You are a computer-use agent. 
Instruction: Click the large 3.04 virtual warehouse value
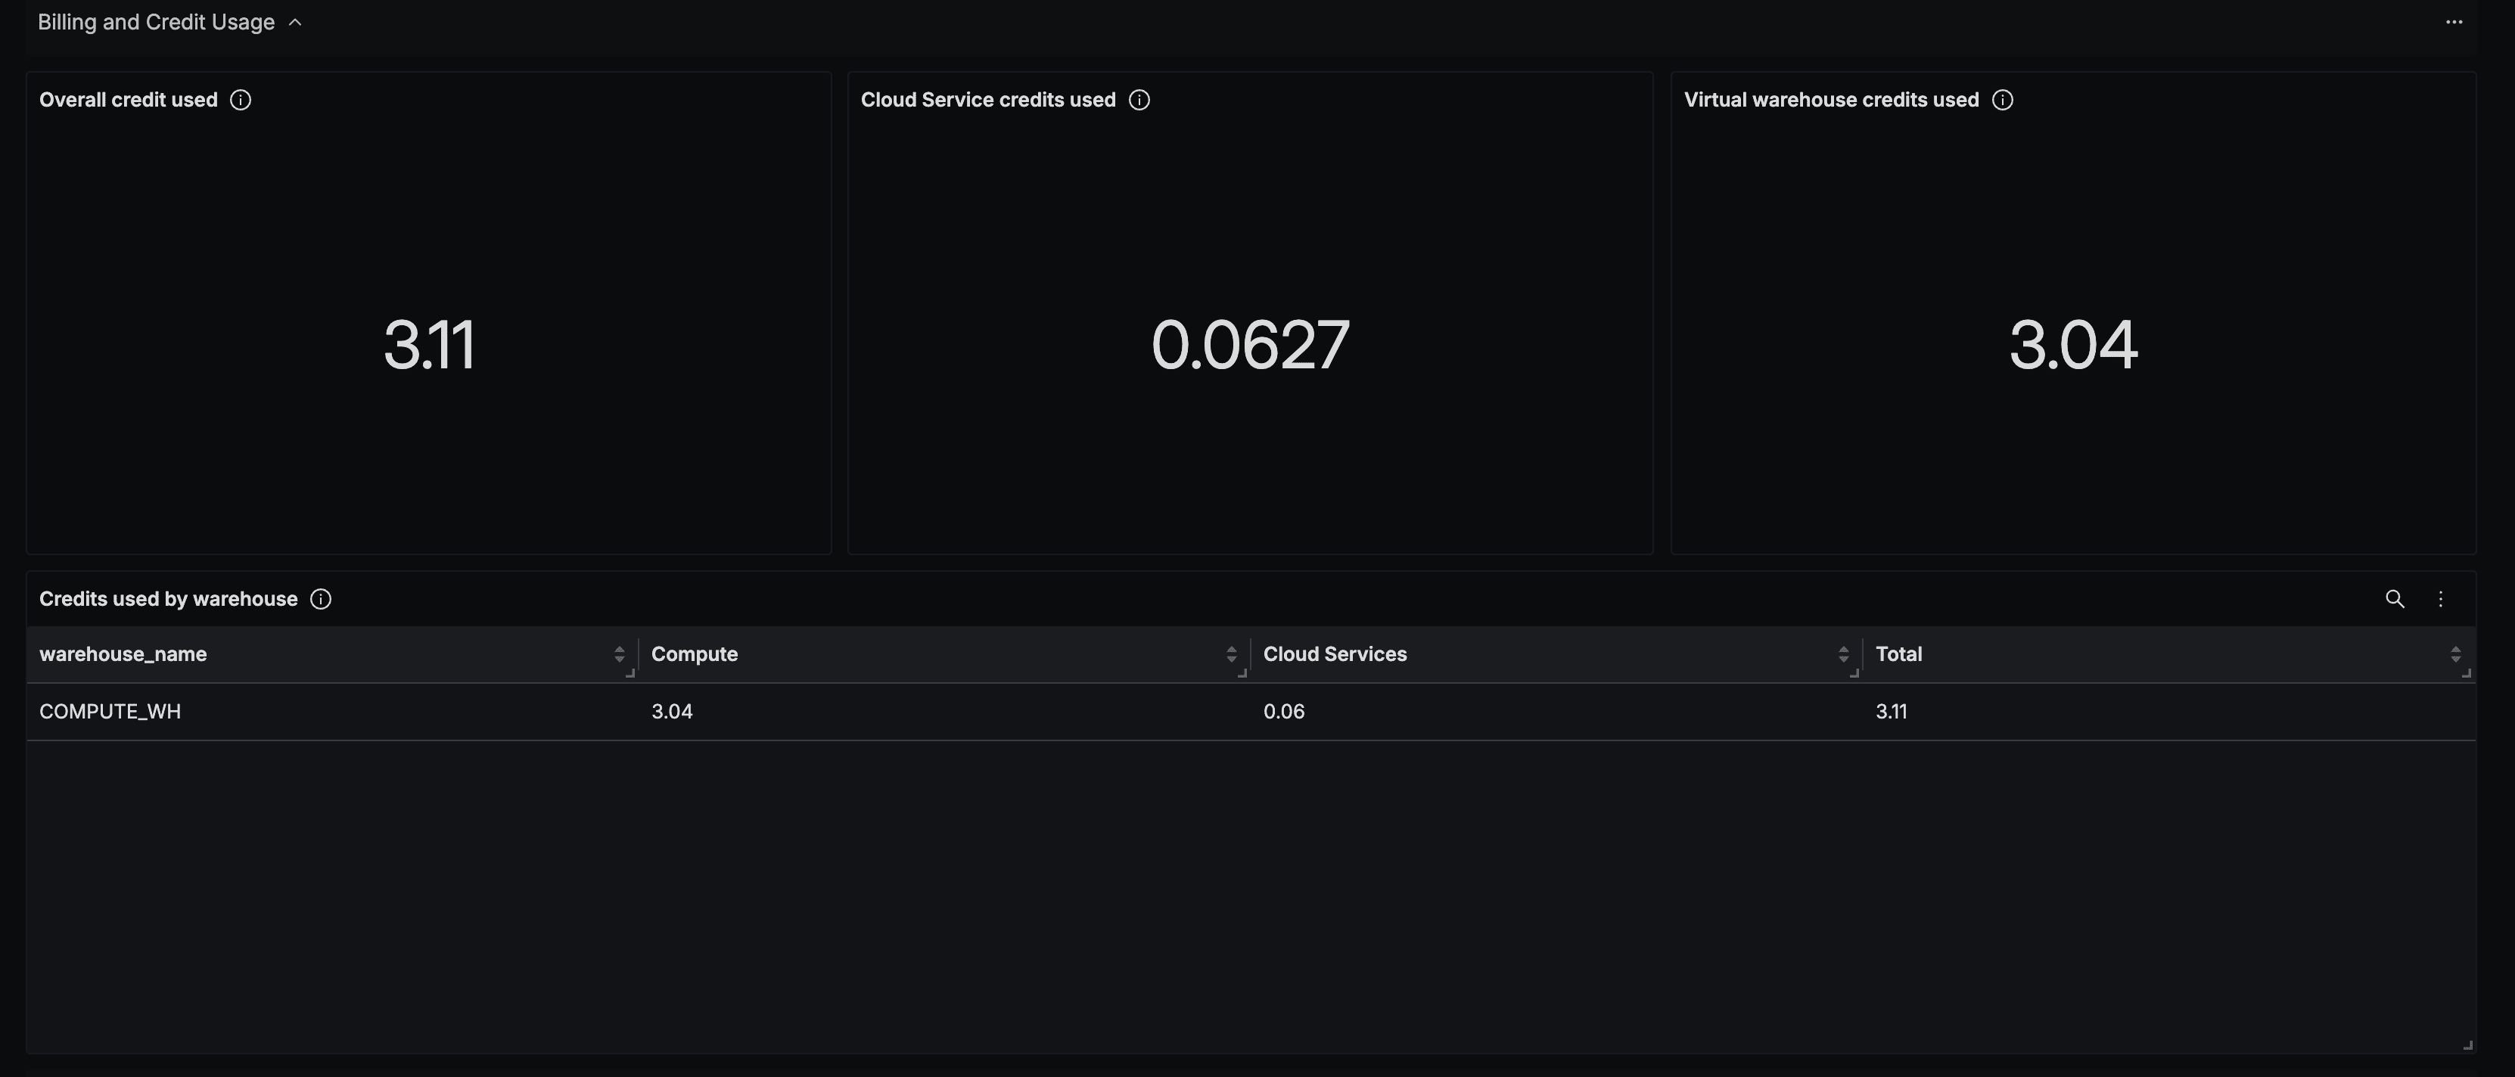click(2074, 344)
